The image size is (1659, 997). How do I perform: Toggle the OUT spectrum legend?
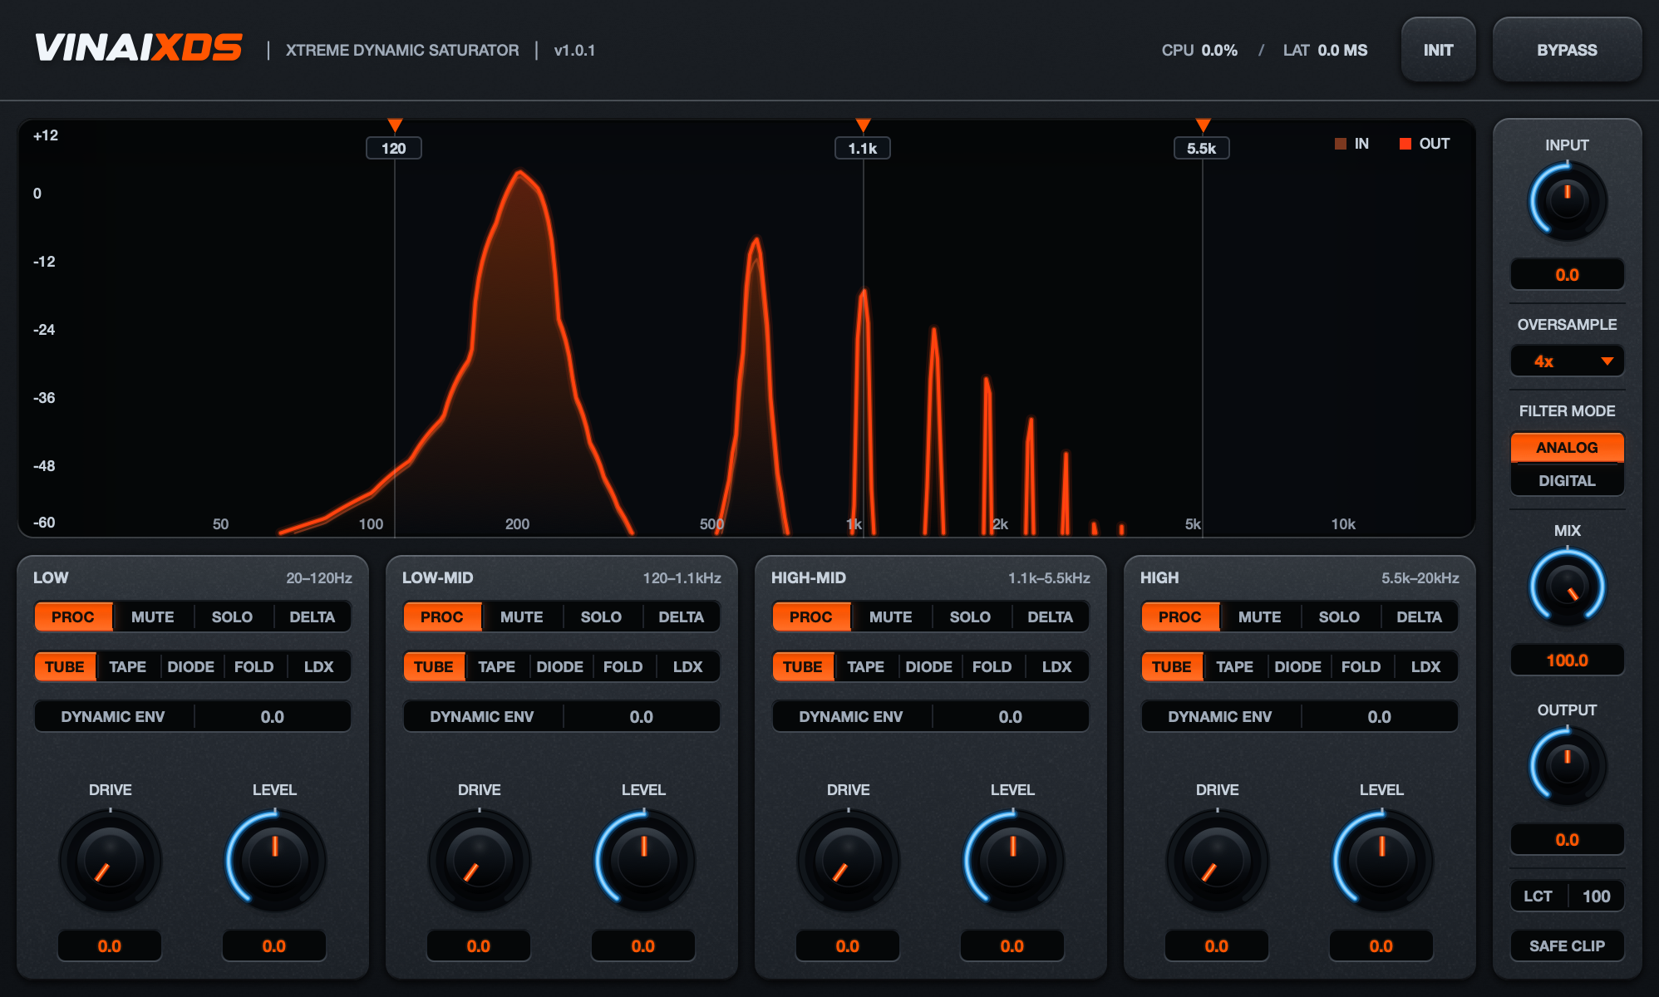[x=1425, y=144]
